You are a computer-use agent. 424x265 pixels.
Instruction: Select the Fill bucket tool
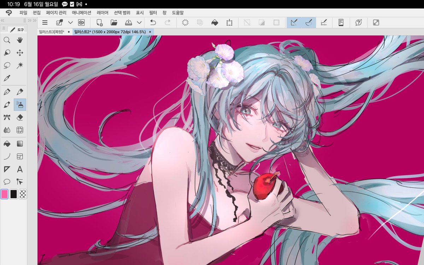tap(7, 144)
